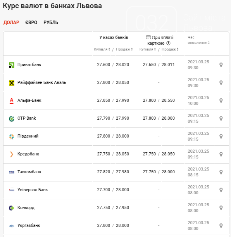This screenshot has width=231, height=237.
Task: Click the Кредобанк orange chevron logo
Action: pos(12,154)
